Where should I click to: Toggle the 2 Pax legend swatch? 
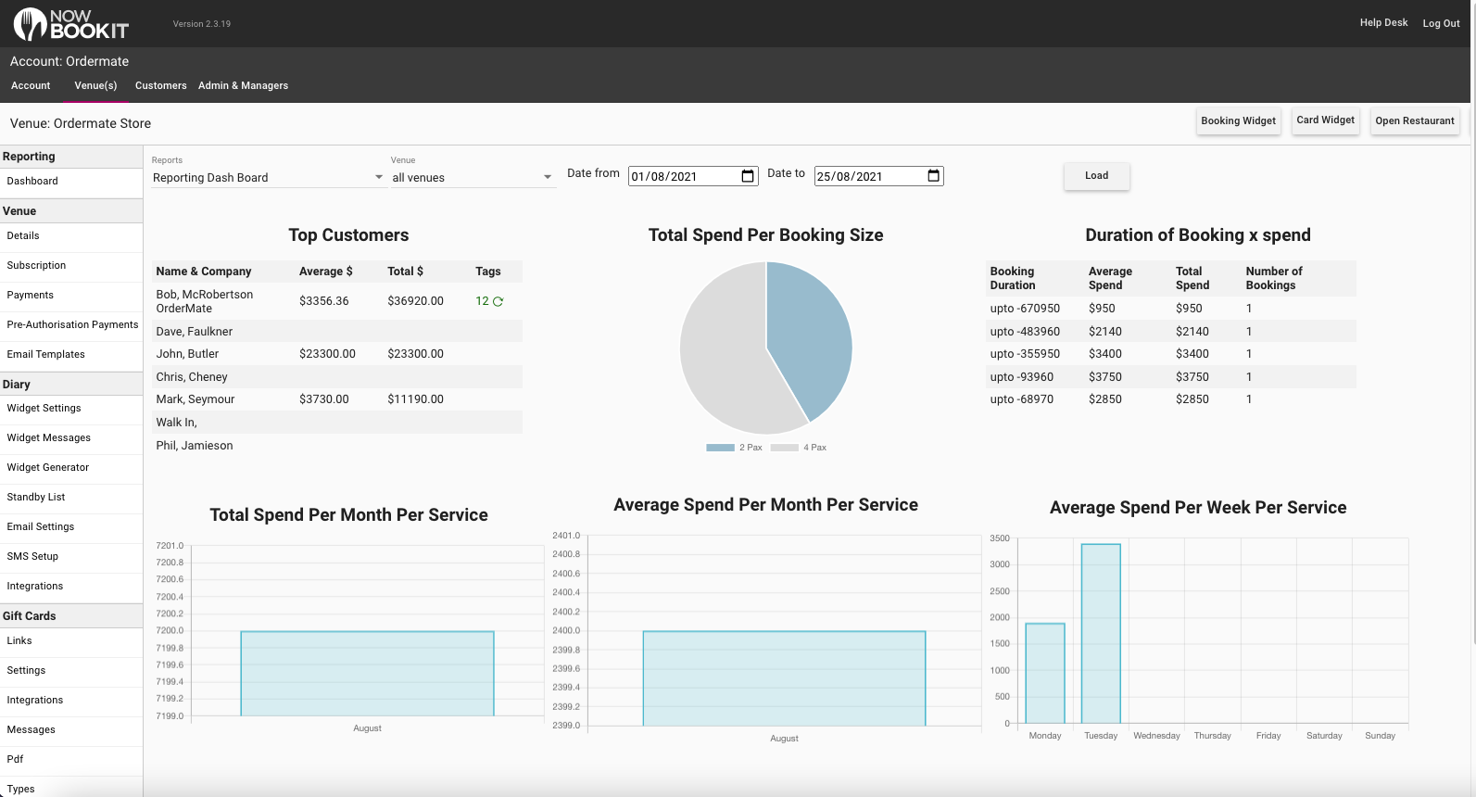point(720,448)
